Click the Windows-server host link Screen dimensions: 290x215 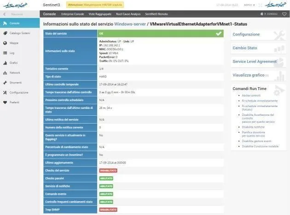(130, 24)
